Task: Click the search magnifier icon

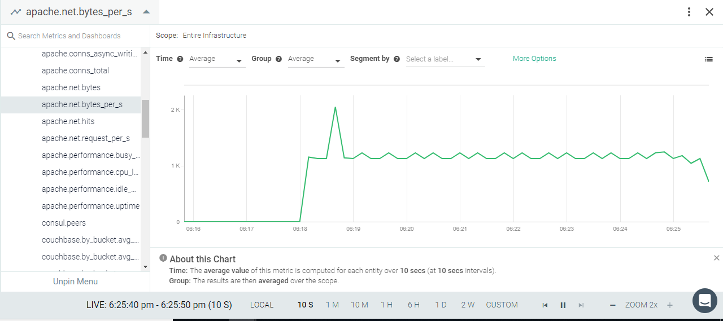Action: (x=11, y=36)
